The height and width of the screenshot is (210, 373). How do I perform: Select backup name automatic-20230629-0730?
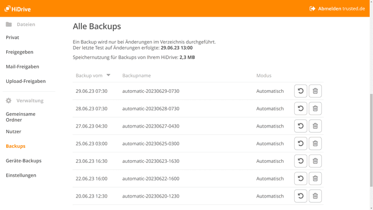(x=151, y=91)
